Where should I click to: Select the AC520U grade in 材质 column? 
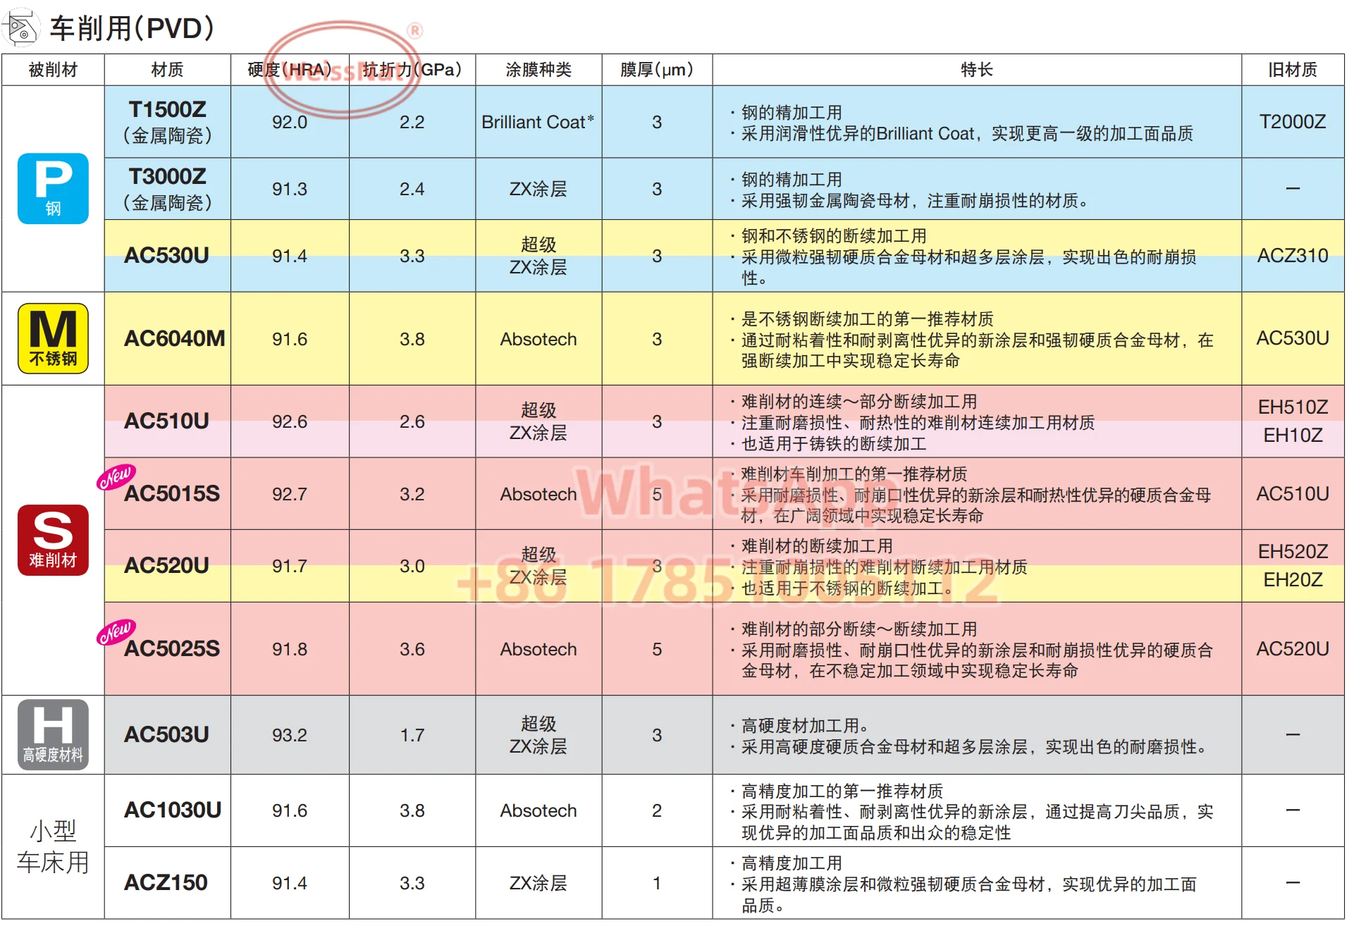166,565
